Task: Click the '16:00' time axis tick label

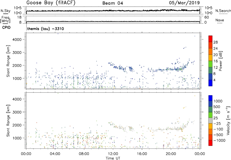Action: (142, 154)
